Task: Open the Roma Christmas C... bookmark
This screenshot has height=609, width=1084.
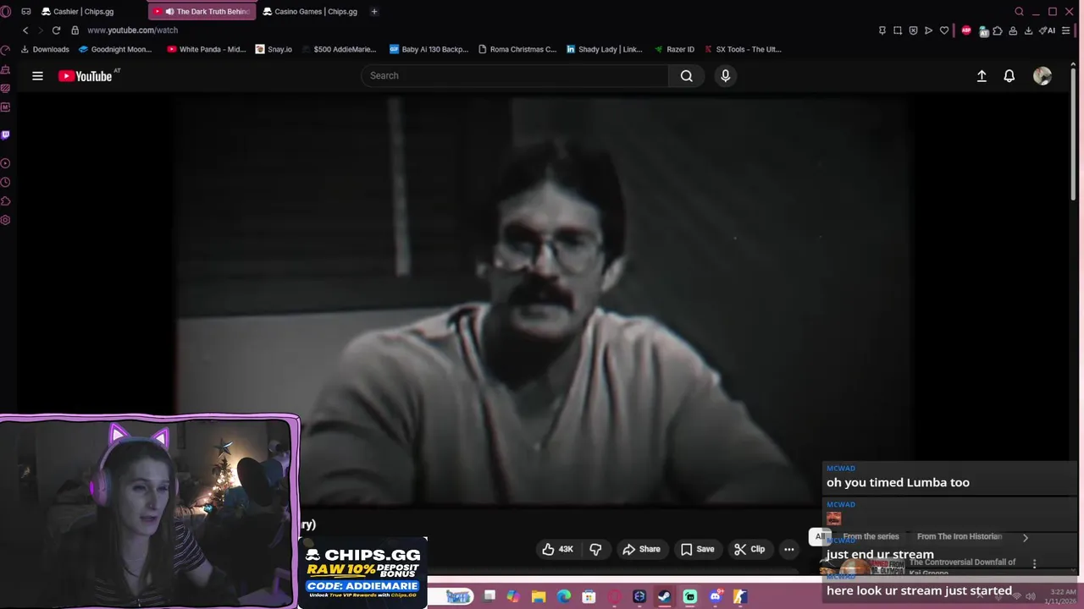Action: pos(517,49)
